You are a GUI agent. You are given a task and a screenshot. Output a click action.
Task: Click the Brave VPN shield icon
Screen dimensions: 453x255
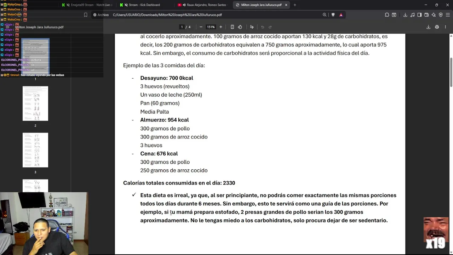click(x=441, y=15)
